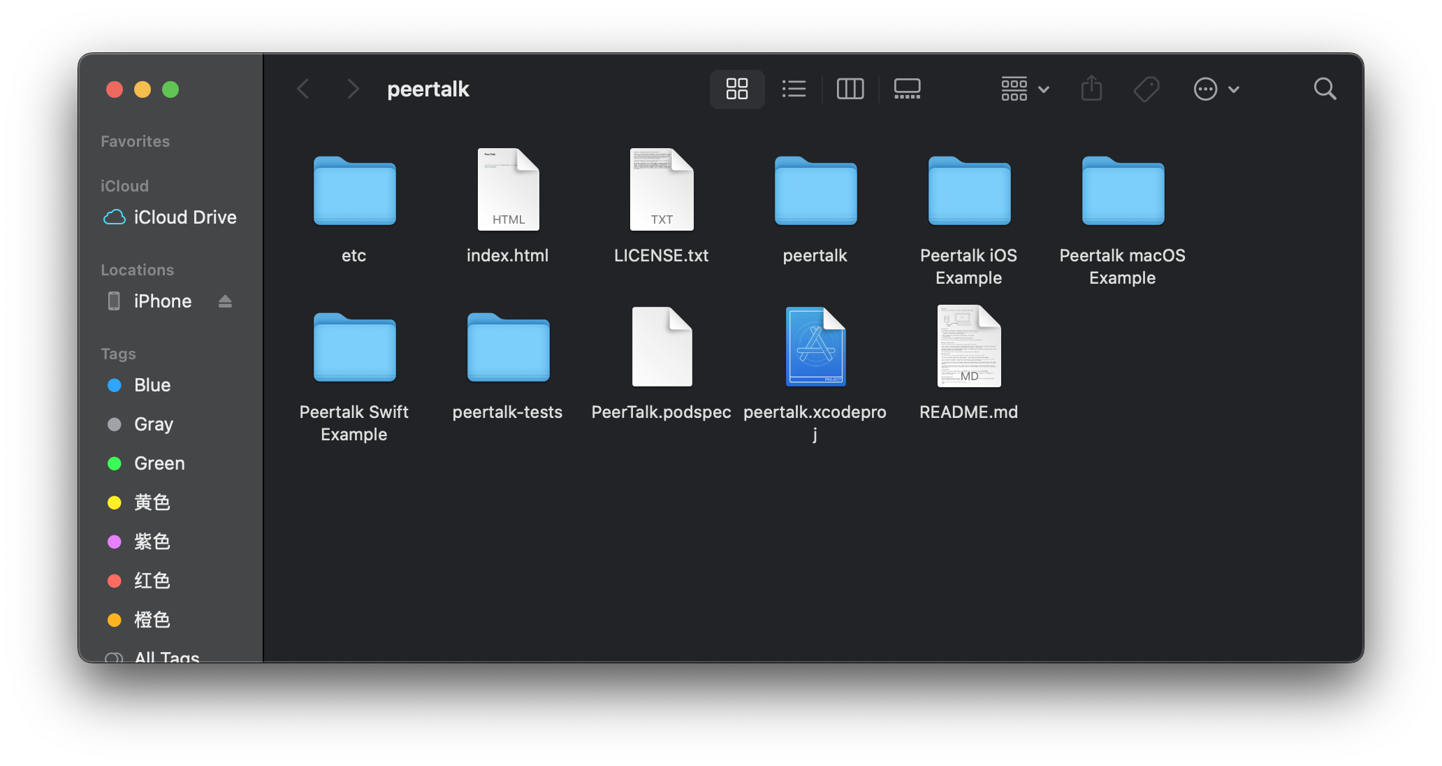
Task: Select the Peertalk macOS Example folder icon
Action: pyautogui.click(x=1123, y=190)
